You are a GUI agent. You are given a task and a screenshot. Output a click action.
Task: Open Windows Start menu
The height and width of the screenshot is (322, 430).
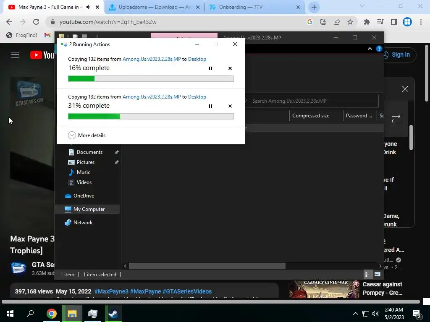[10, 314]
